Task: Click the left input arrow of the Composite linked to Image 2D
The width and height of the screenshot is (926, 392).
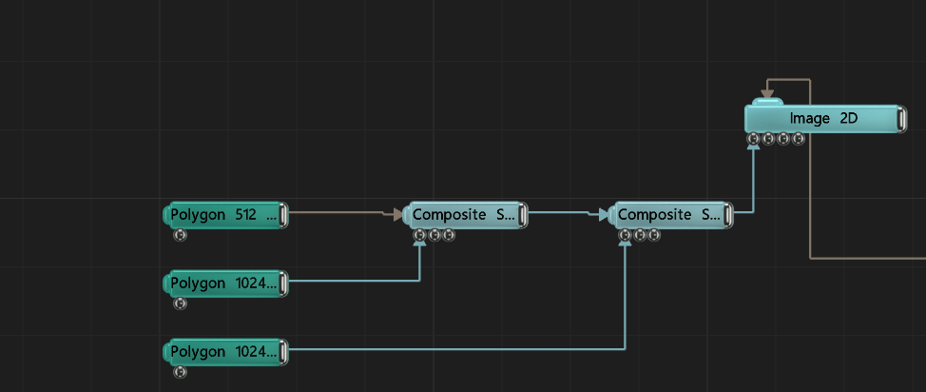Action: 604,215
